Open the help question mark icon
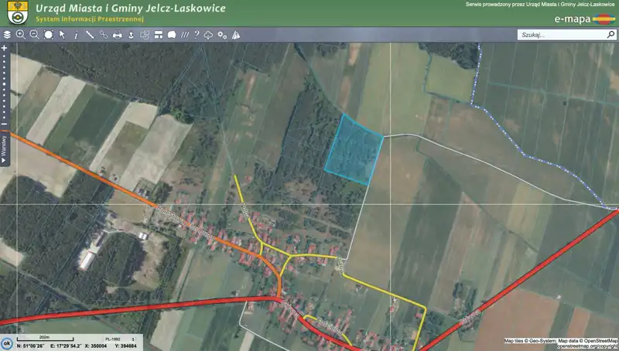 pos(197,35)
